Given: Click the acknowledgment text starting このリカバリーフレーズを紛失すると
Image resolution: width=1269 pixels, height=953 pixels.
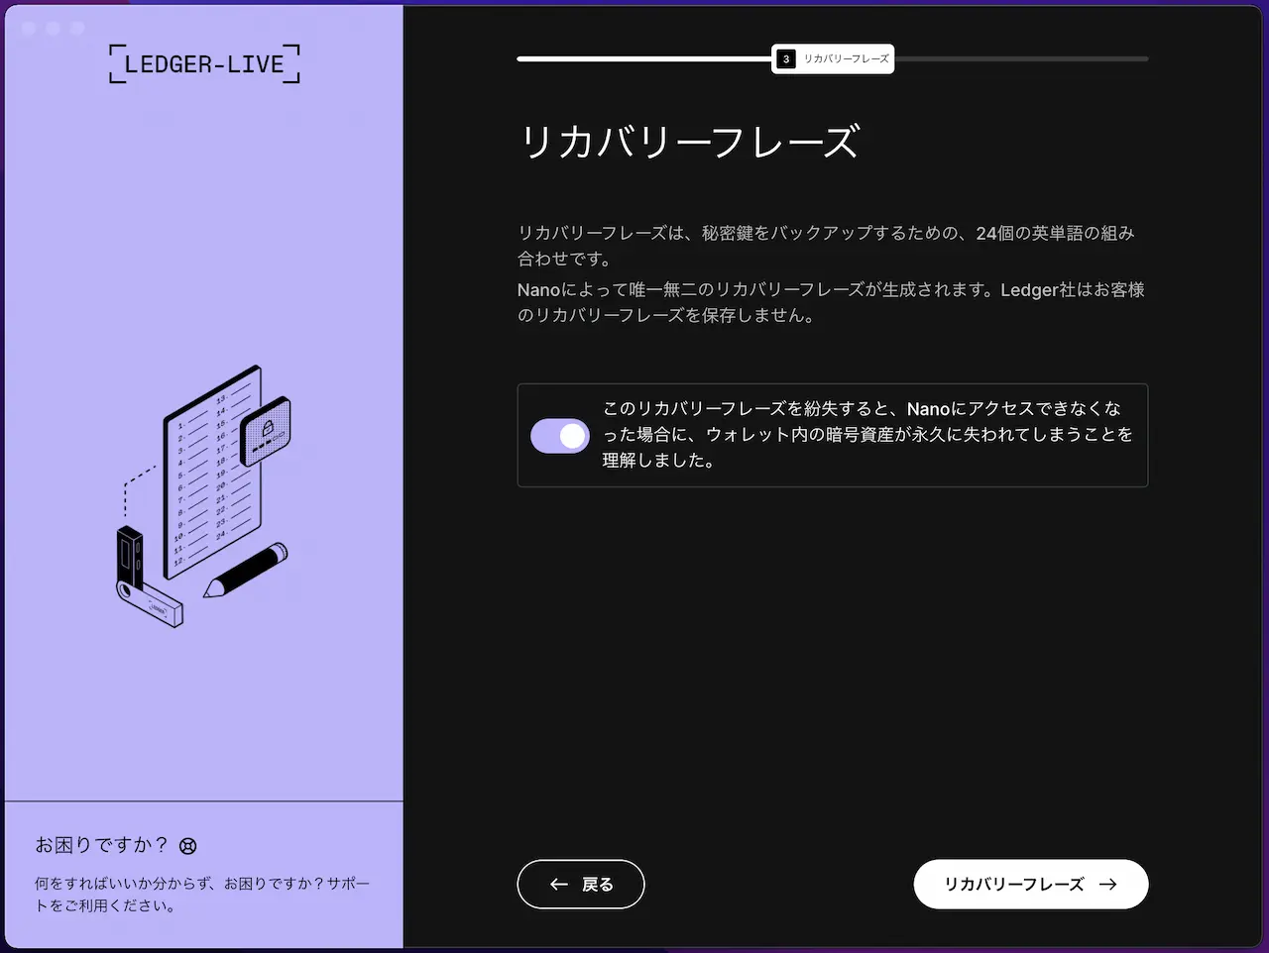Looking at the screenshot, I should point(867,434).
